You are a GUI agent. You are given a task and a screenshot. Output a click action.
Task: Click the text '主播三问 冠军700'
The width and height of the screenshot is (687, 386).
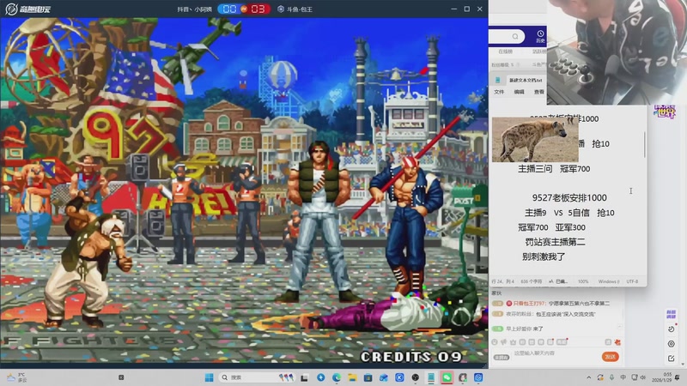pos(554,168)
